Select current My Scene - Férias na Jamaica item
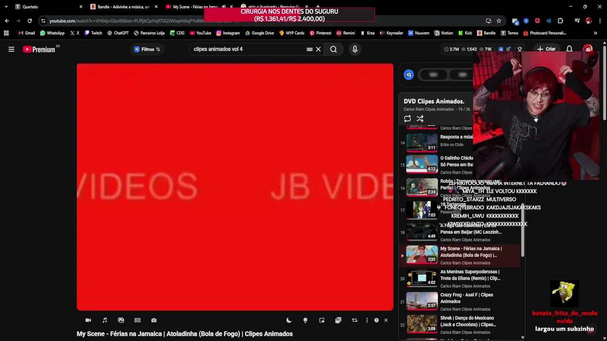The width and height of the screenshot is (607, 341). [x=460, y=255]
